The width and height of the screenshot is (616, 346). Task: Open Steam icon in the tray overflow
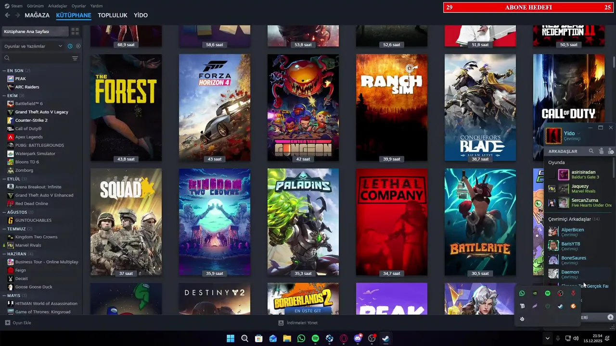pyautogui.click(x=560, y=306)
